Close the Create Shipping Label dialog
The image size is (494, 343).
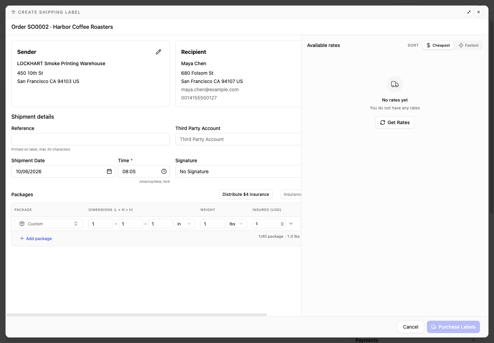pyautogui.click(x=479, y=12)
